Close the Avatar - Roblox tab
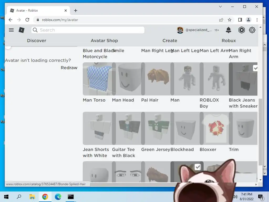 [65, 11]
